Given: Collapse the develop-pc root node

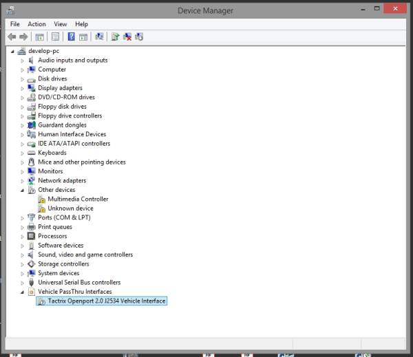Looking at the screenshot, I should tap(12, 52).
